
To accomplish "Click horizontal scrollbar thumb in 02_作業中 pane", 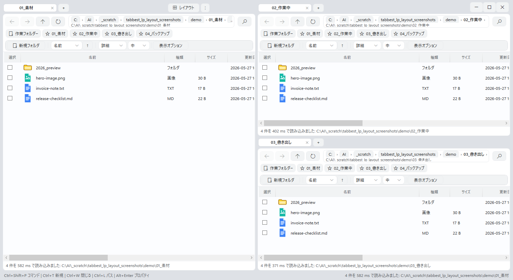I will coord(313,123).
